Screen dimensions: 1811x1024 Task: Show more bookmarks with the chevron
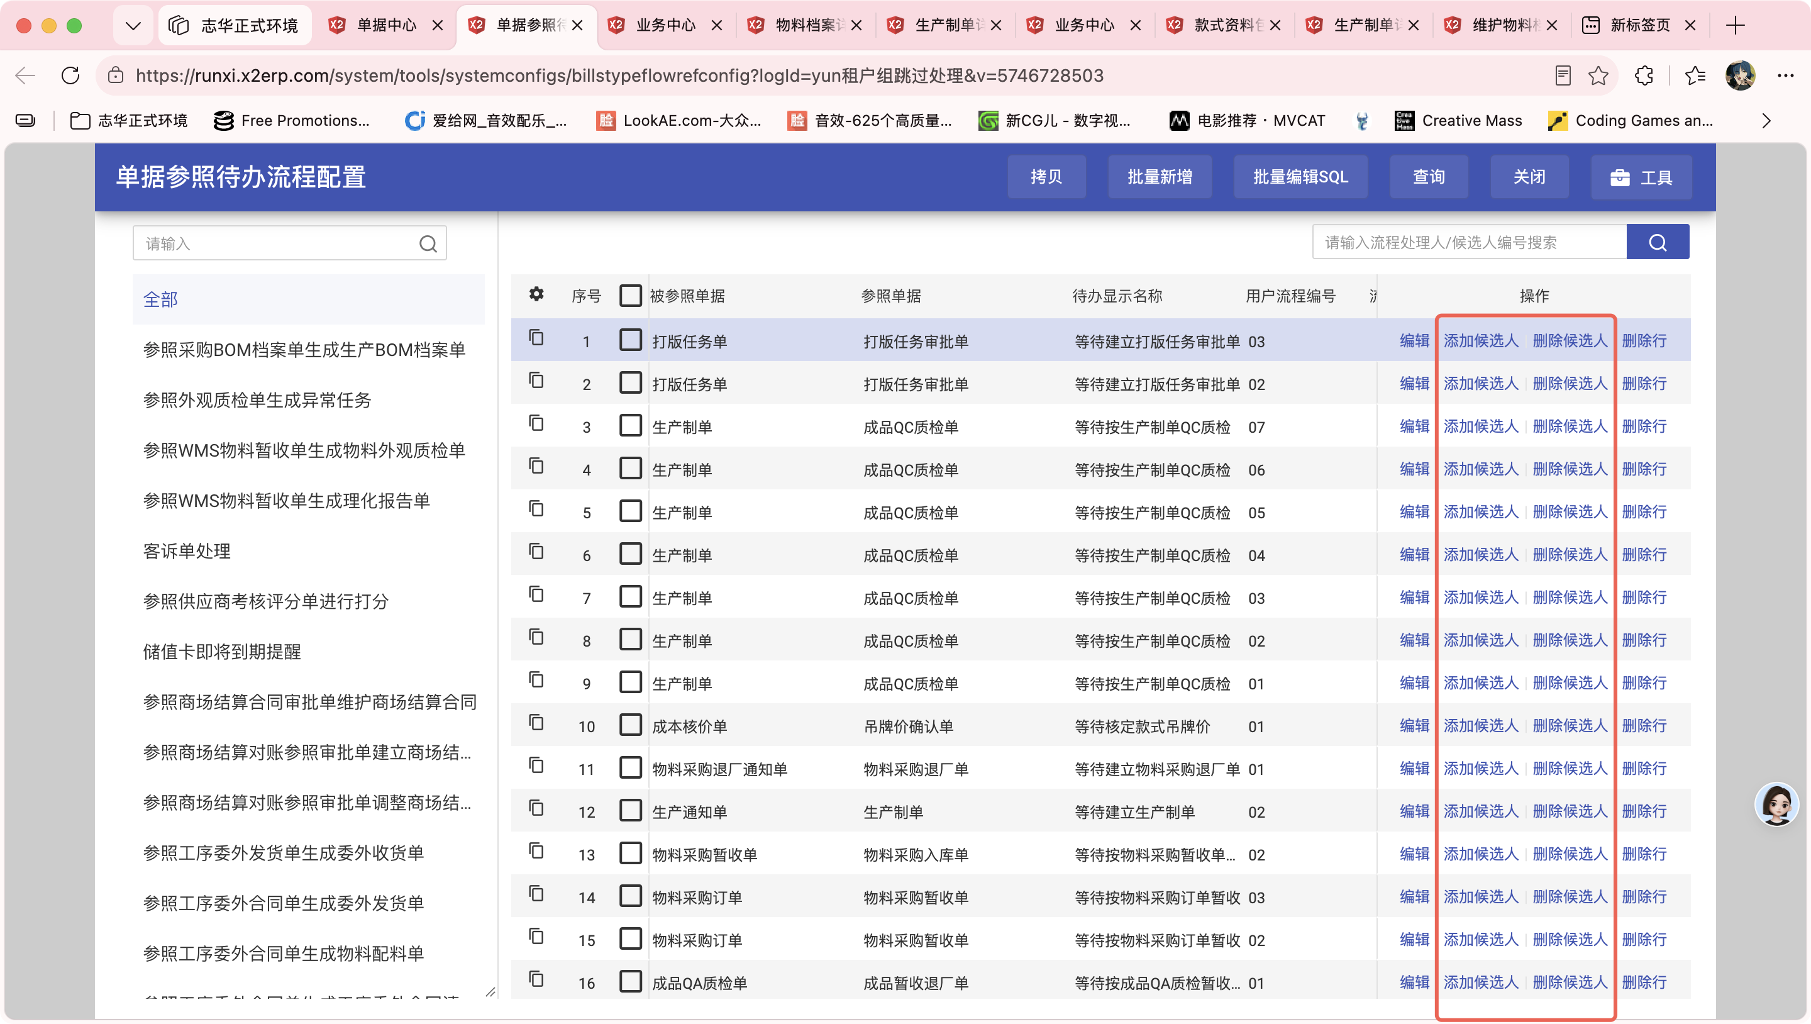(1766, 121)
